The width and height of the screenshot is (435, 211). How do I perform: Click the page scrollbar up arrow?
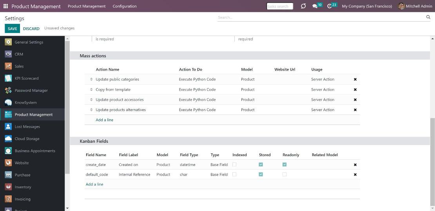coord(433,39)
